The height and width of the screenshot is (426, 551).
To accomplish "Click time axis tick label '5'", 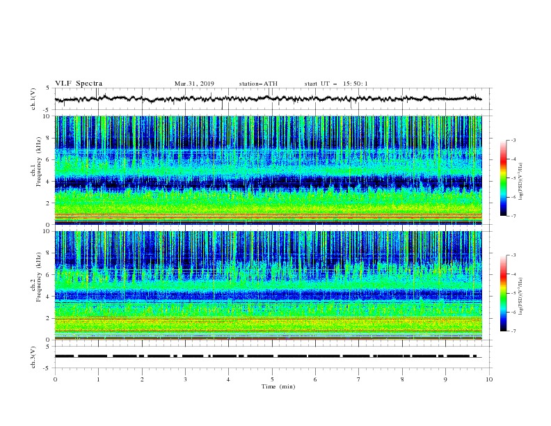I will point(272,379).
